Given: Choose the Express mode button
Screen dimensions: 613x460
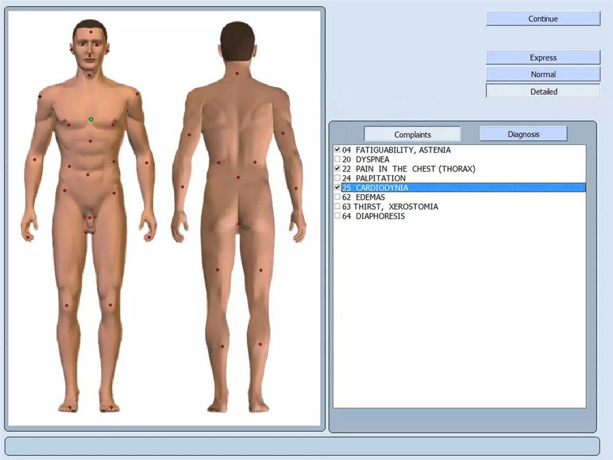Looking at the screenshot, I should [x=543, y=58].
